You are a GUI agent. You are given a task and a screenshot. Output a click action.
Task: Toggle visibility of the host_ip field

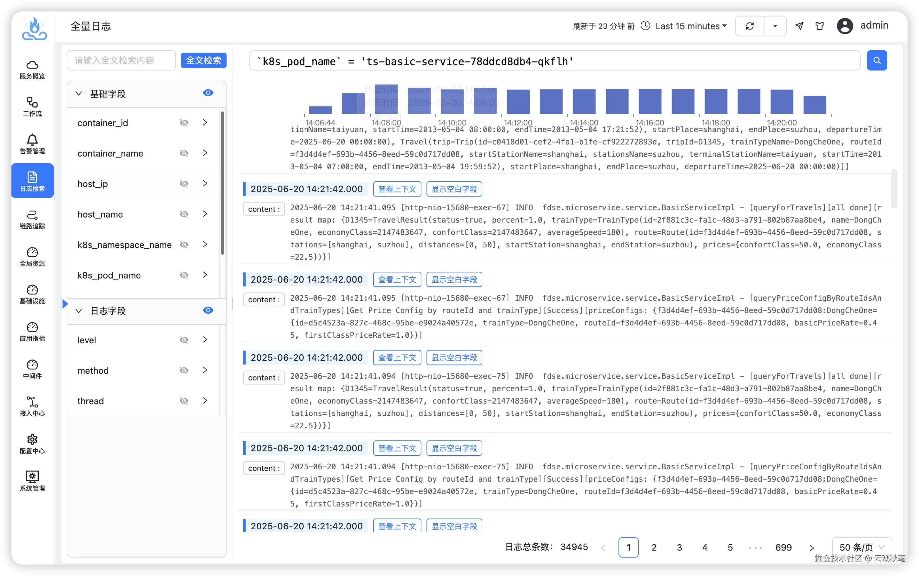(x=184, y=184)
